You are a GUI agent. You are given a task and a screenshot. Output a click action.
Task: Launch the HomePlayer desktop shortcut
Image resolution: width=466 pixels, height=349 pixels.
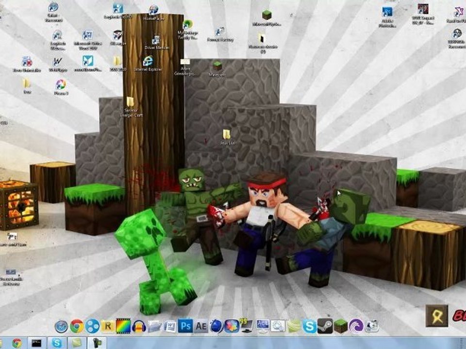click(x=154, y=14)
